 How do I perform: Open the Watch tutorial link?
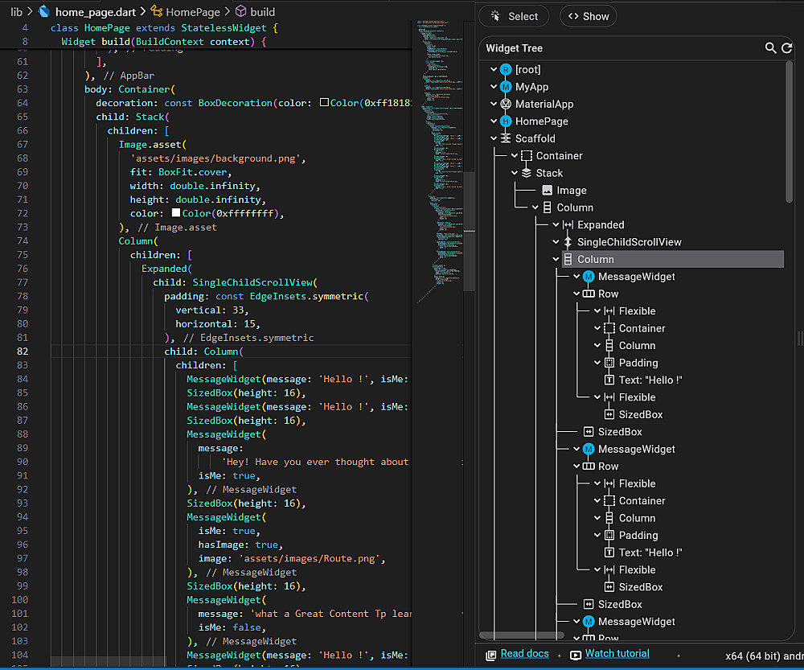617,654
